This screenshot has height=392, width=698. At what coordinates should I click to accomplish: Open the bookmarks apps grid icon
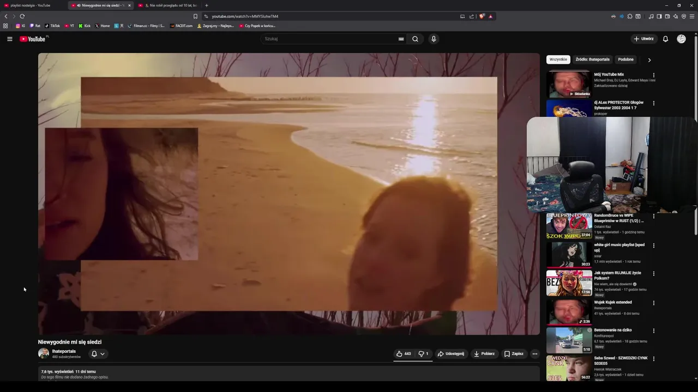5,26
